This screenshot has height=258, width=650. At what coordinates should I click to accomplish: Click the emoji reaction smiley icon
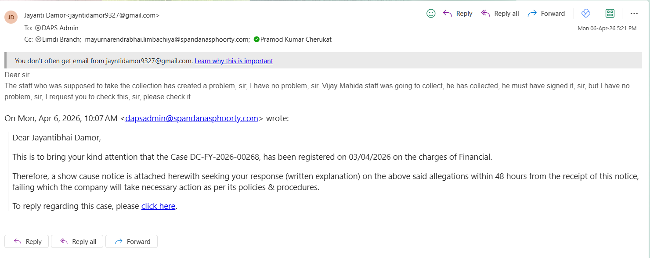431,14
